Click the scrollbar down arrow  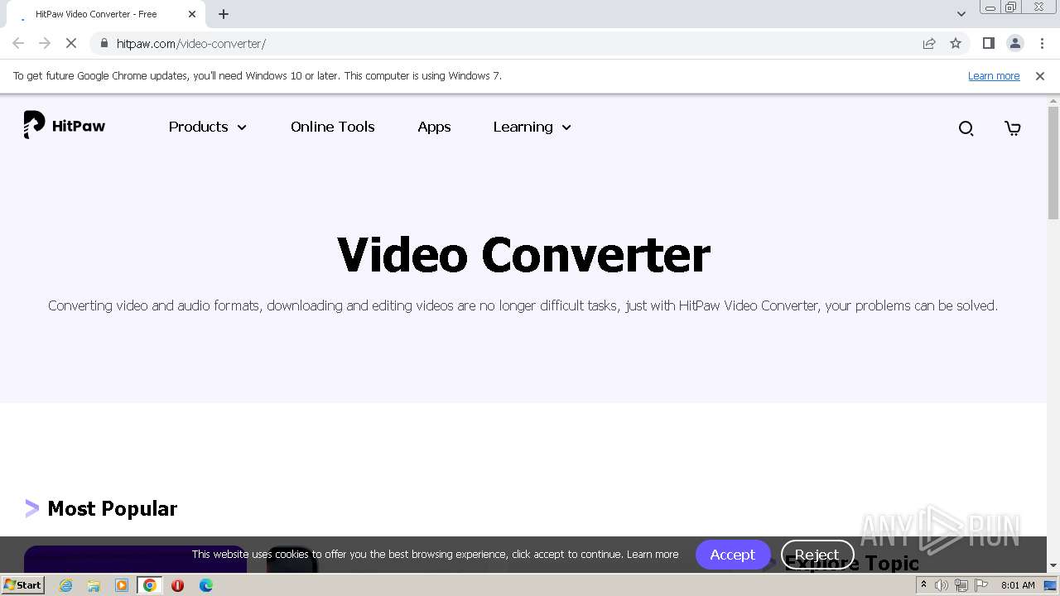coord(1053,565)
